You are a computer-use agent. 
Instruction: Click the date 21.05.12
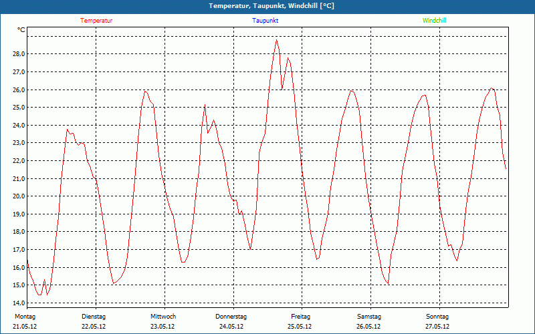tap(25, 327)
